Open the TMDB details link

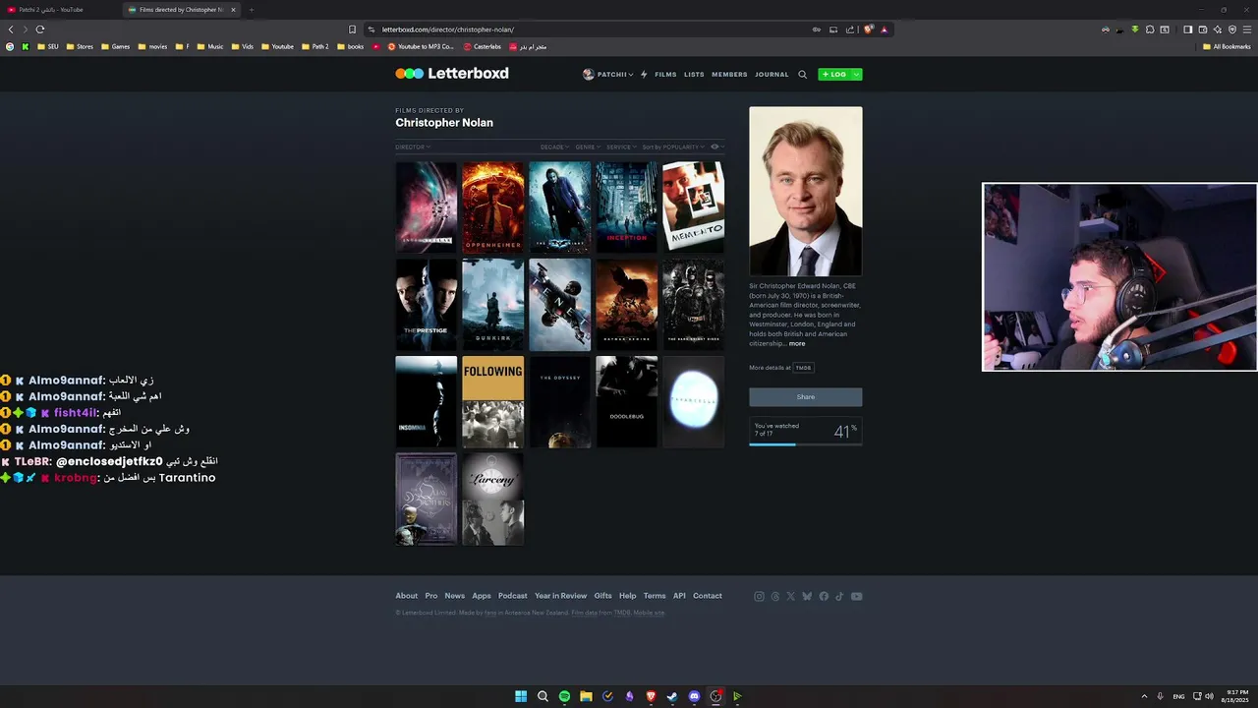pyautogui.click(x=803, y=368)
